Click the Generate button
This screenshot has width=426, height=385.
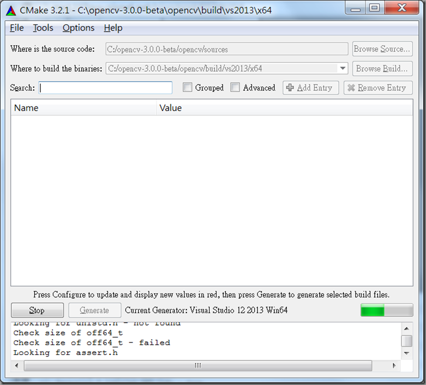point(94,310)
